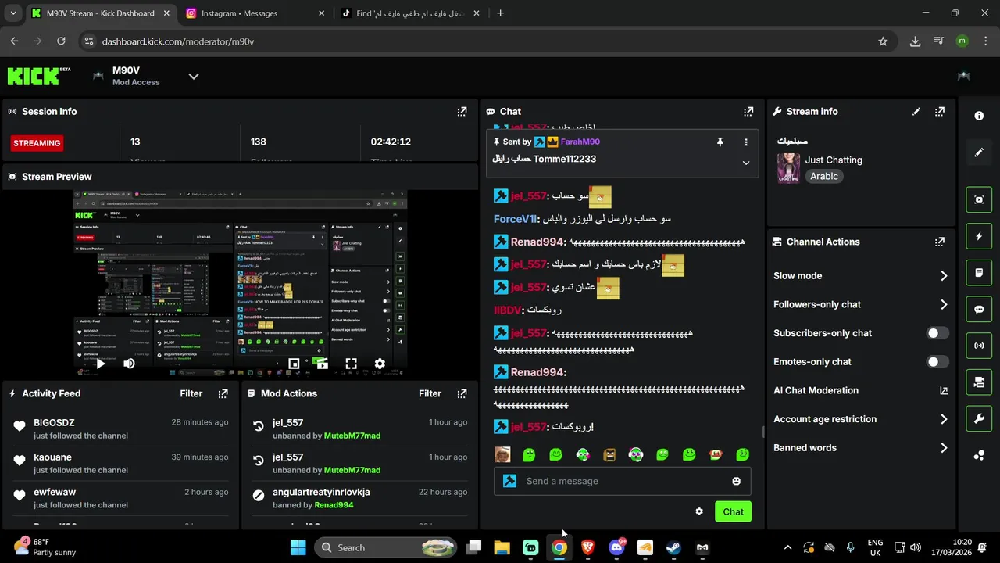Pop out the Stream info panel
Image resolution: width=1000 pixels, height=563 pixels.
tap(940, 112)
